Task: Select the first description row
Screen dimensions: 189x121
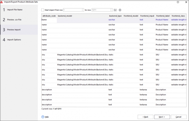Action: click(x=114, y=90)
